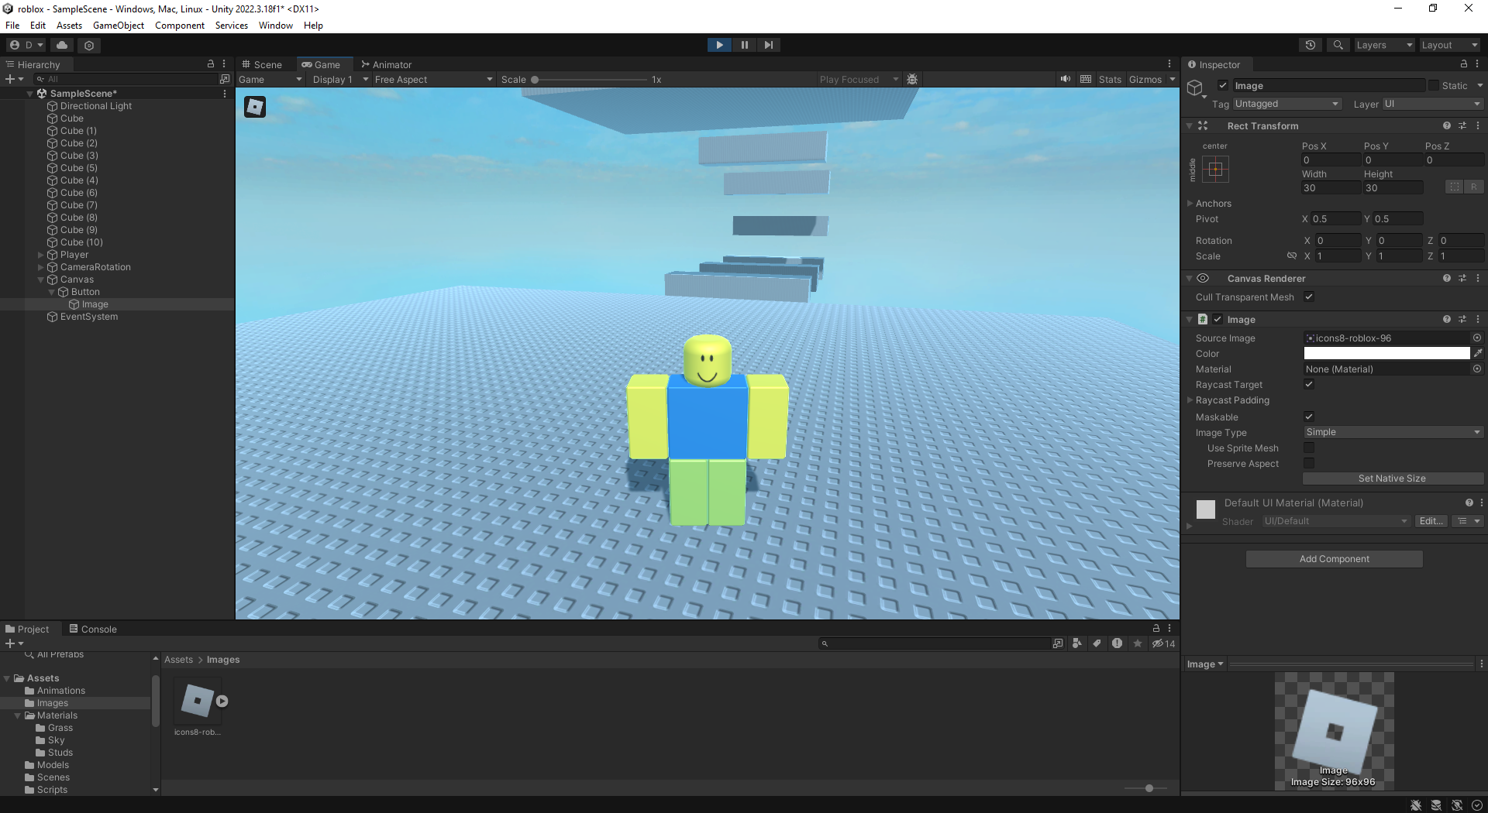Click the Image color swatch
Image resolution: width=1488 pixels, height=813 pixels.
point(1386,353)
